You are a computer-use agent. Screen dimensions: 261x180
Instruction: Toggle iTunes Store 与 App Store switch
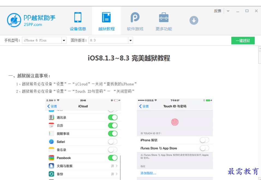click(x=205, y=148)
